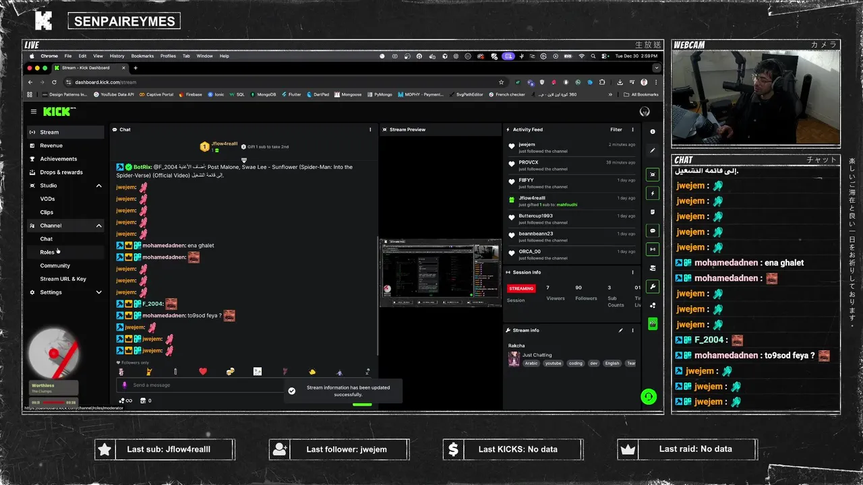Viewport: 863px width, 485px height.
Task: Insert the yellow duck emote
Action: (312, 371)
